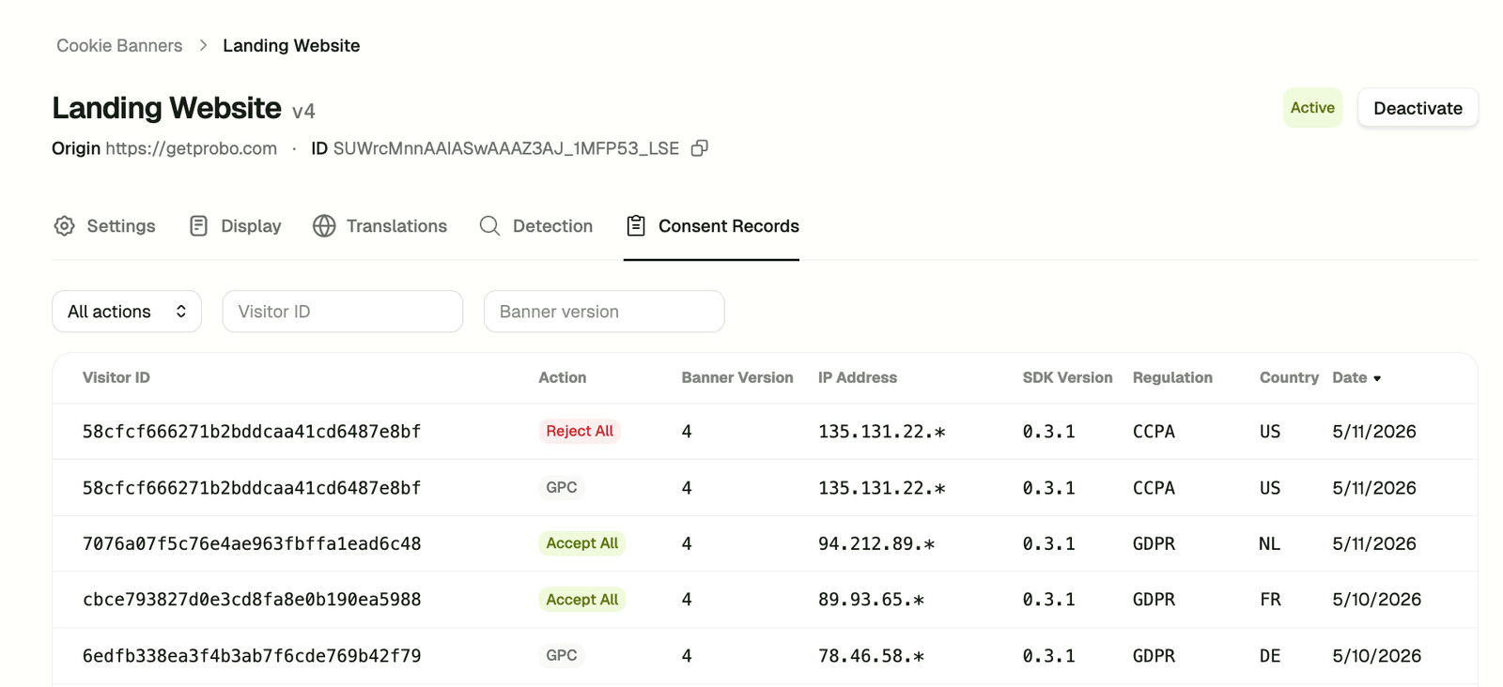Navigate to Cookie Banners breadcrumb
1503x687 pixels.
[x=119, y=45]
